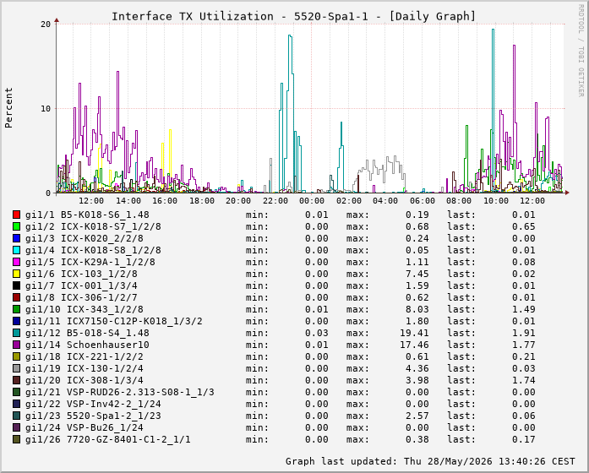Click legend label gi1/3 ICX-K020_2/2/8

[x=85, y=238]
